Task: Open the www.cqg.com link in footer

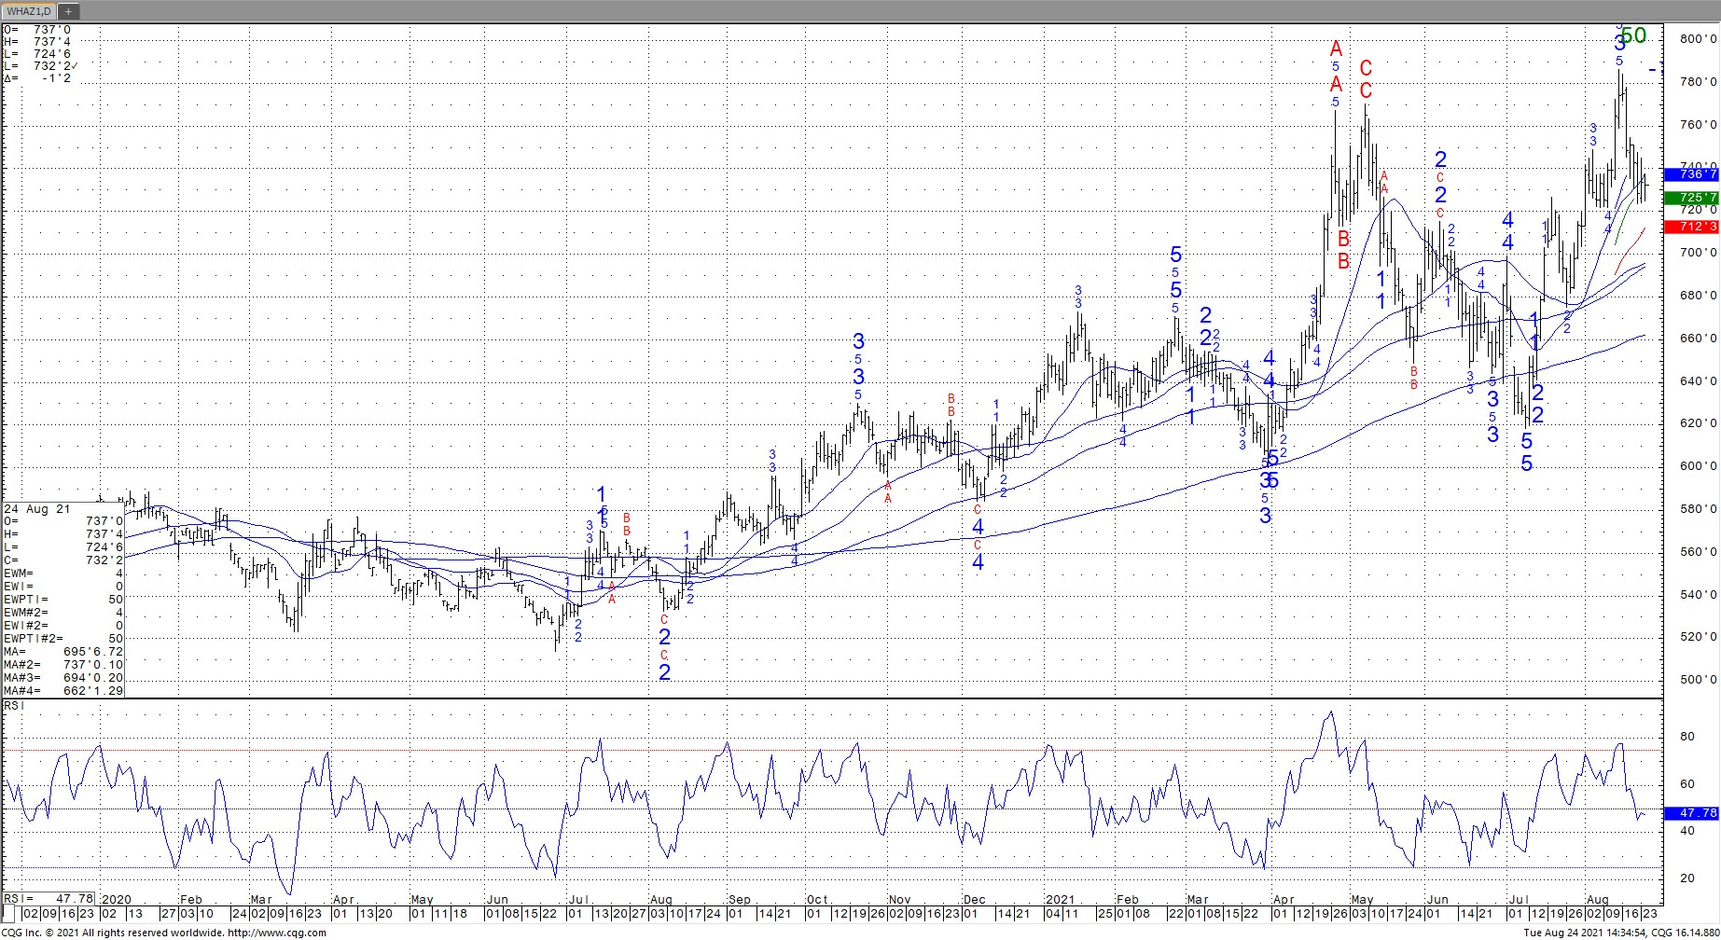Action: (x=276, y=933)
